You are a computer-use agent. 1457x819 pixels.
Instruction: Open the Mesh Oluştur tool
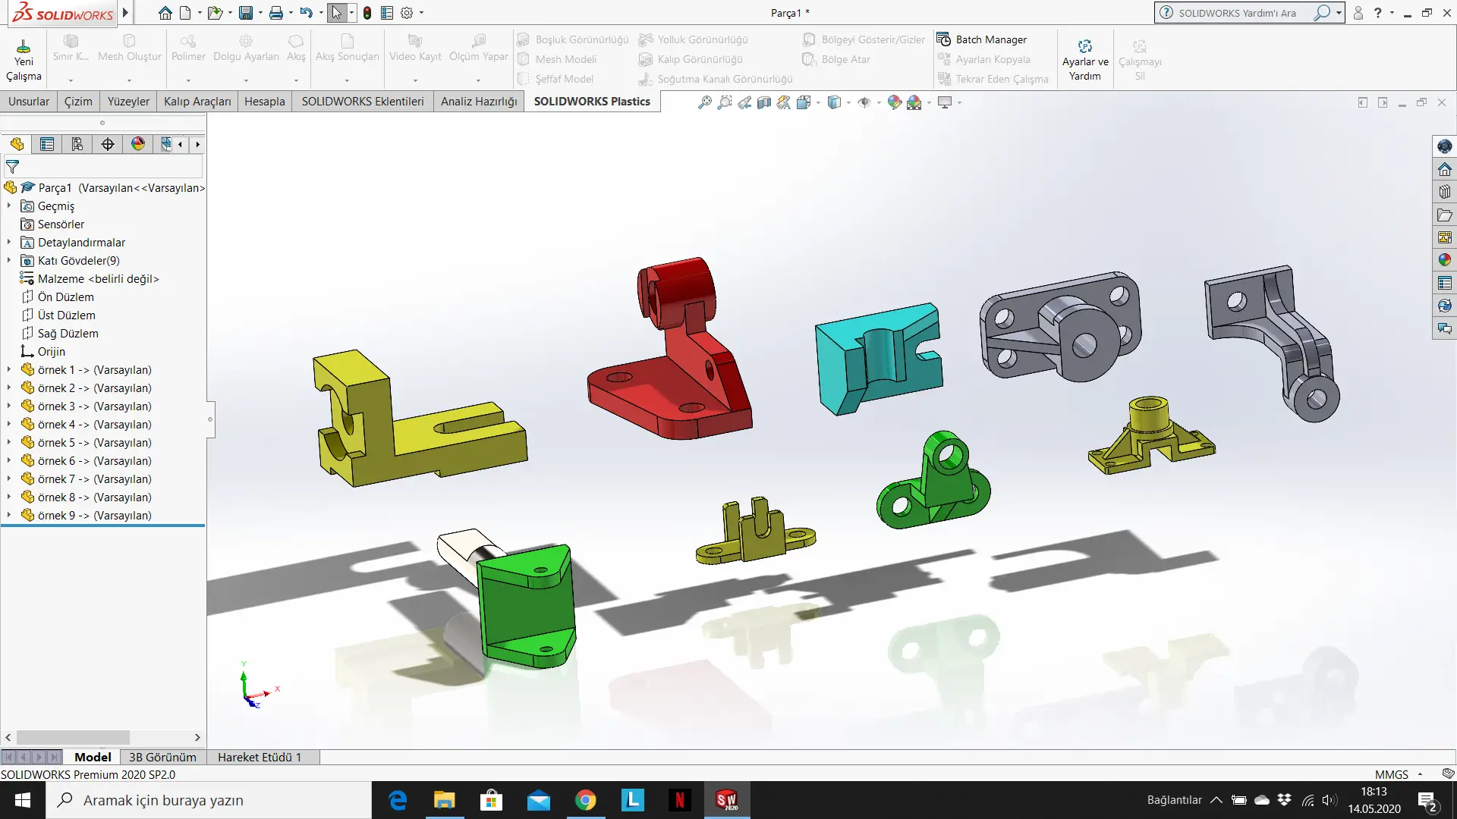coord(129,53)
